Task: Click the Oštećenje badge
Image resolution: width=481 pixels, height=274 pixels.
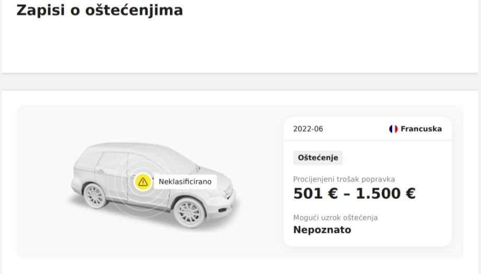Action: click(x=318, y=157)
